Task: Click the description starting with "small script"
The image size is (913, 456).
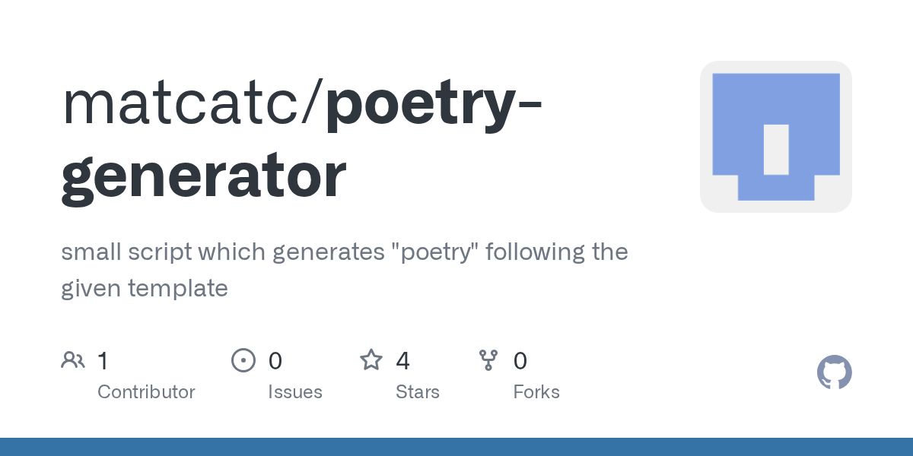Action: click(x=344, y=269)
